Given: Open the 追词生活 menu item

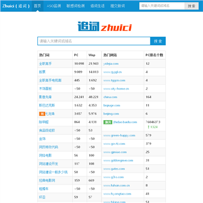Looking at the screenshot, I should tap(98, 6).
